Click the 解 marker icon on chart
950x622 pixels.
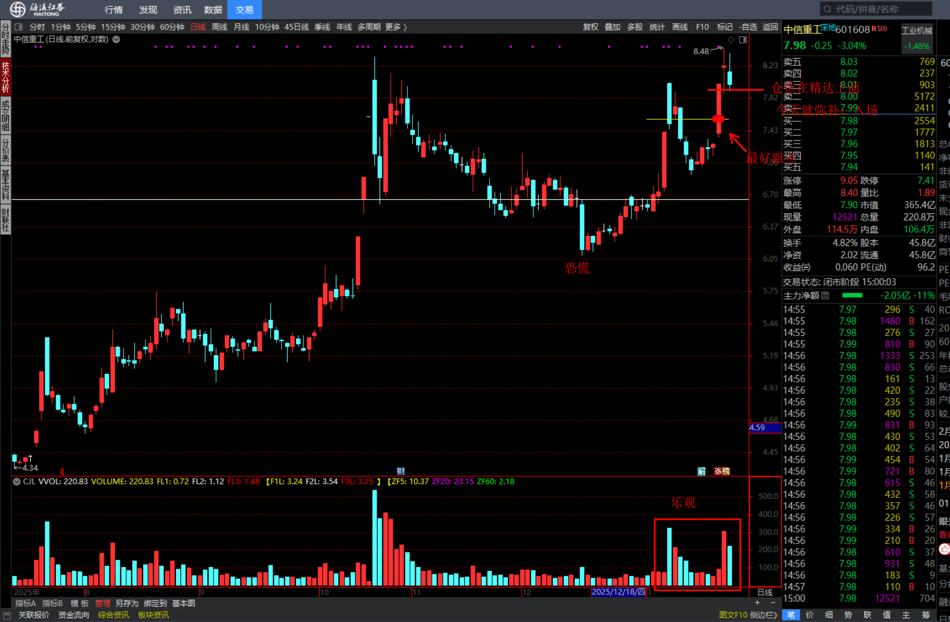click(701, 471)
